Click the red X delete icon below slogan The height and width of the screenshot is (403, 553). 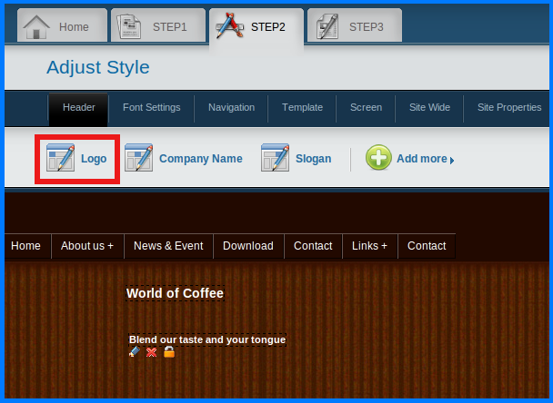[152, 352]
